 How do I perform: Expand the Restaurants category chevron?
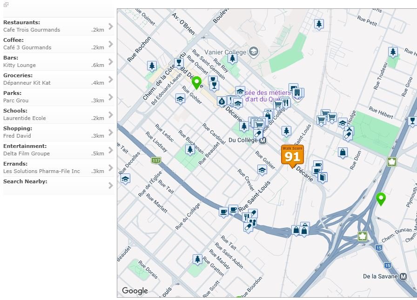tap(111, 27)
